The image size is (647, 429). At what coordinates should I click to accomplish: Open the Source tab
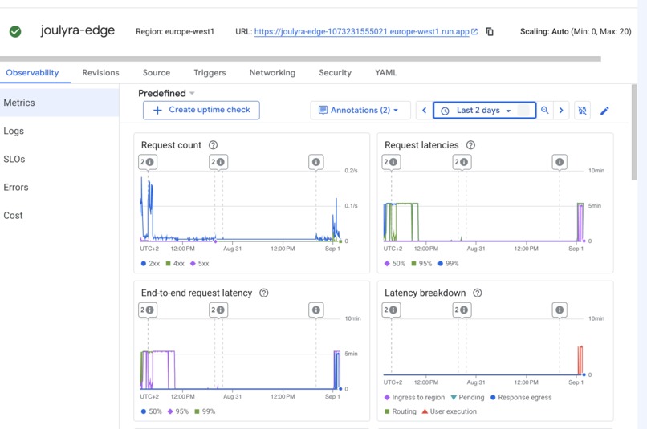tap(157, 72)
